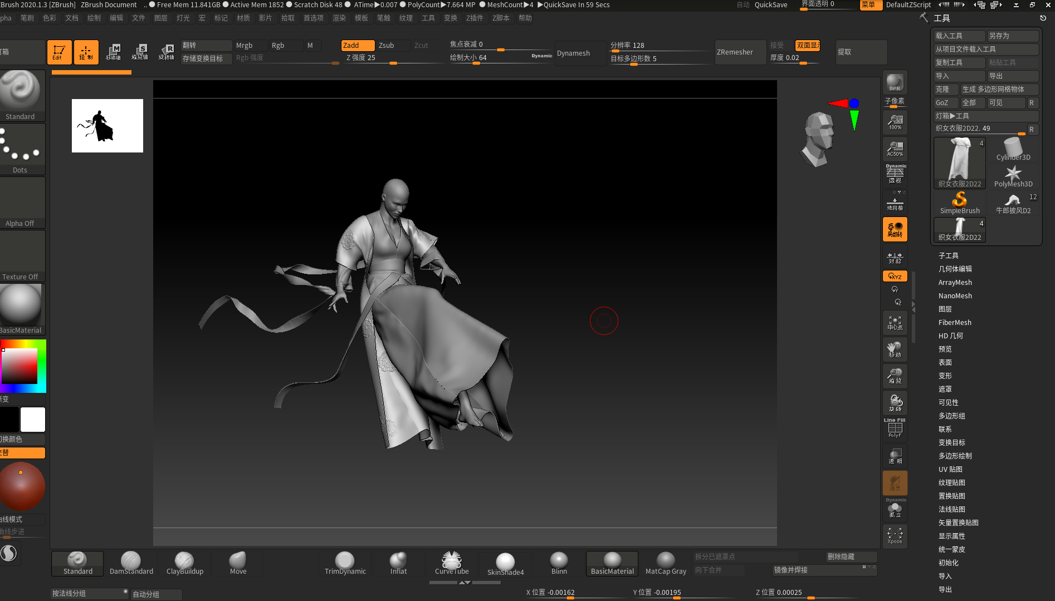Open the 渲染 menu
The width and height of the screenshot is (1055, 601).
click(x=339, y=18)
